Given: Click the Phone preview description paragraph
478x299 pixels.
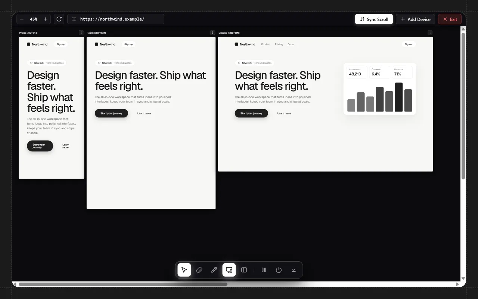Looking at the screenshot, I should (x=52, y=126).
